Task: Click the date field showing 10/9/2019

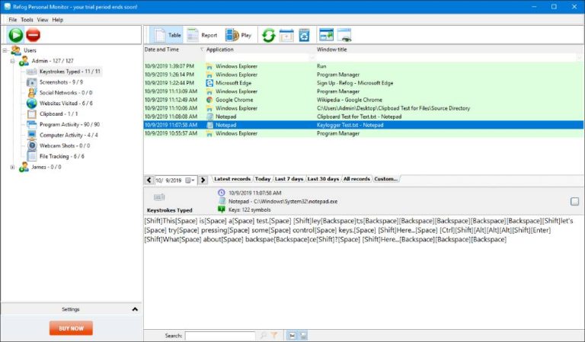Action: [169, 181]
